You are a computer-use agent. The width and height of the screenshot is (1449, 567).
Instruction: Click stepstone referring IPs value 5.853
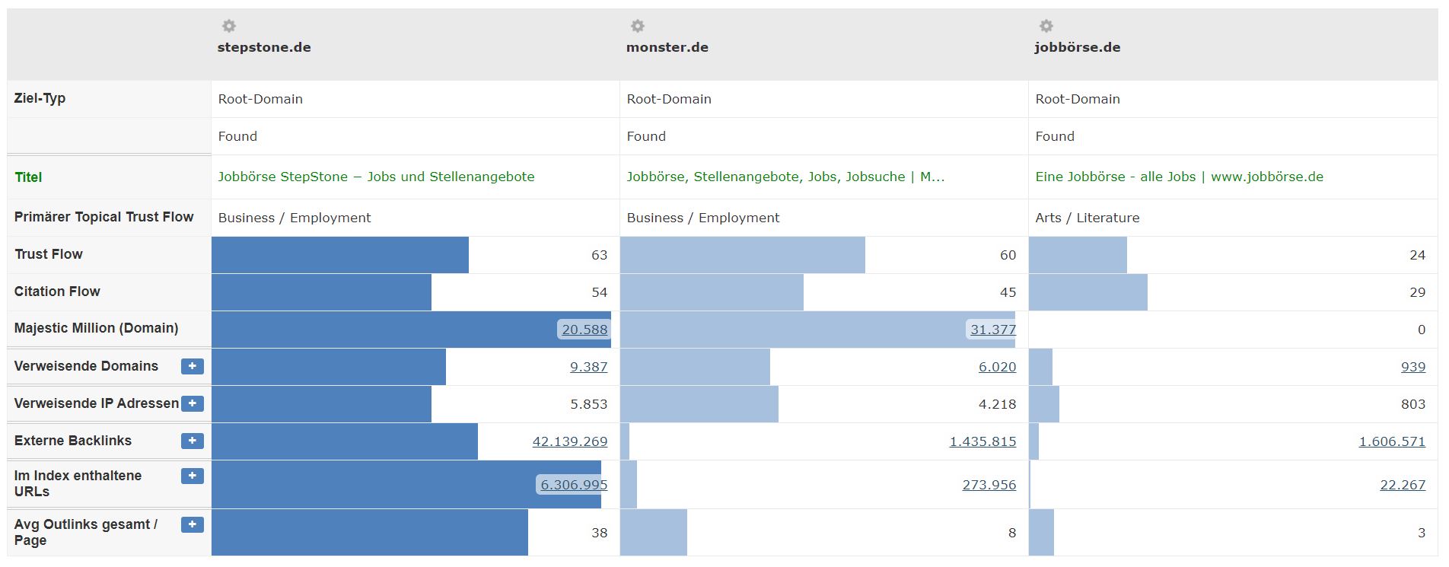pos(589,404)
